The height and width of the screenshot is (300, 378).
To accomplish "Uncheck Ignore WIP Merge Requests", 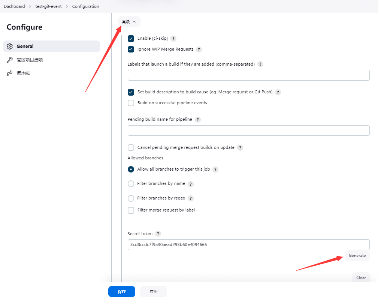I will point(131,49).
